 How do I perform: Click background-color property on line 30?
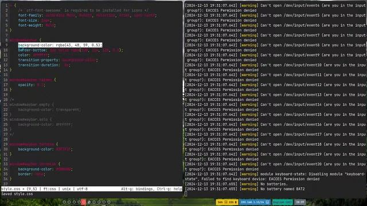click(x=36, y=149)
